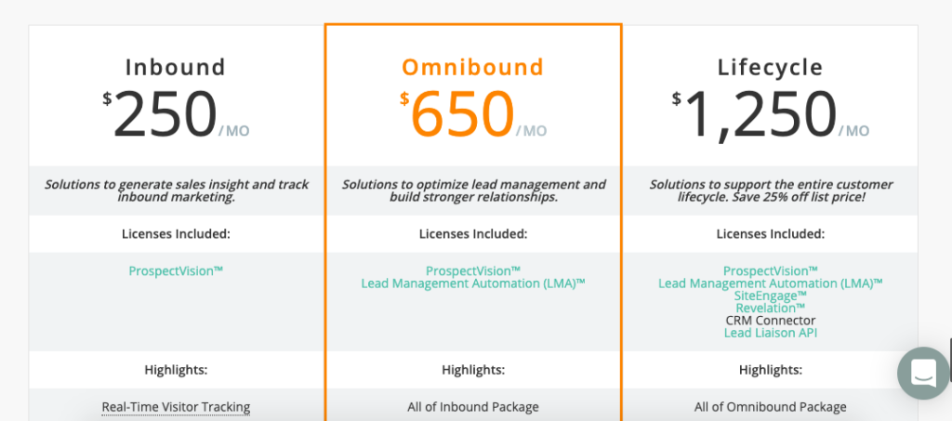
Task: Click Lifecycle description mentioning 25% off
Action: 771,191
